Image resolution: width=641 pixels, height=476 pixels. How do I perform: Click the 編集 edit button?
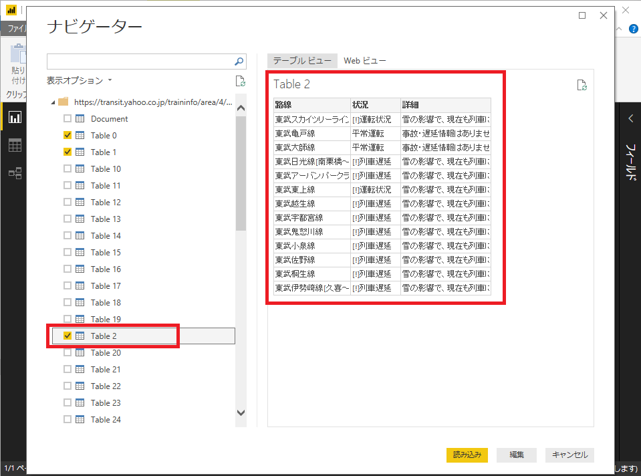[x=517, y=455]
